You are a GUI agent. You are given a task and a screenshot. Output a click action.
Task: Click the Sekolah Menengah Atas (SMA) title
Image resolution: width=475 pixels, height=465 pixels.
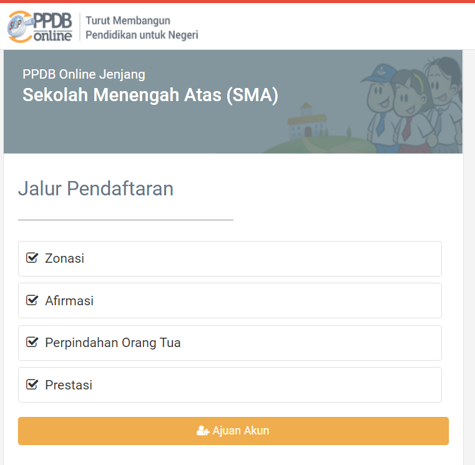tap(150, 95)
